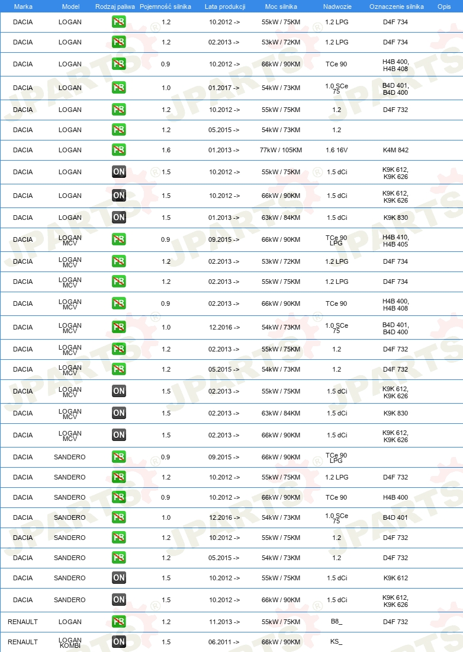The width and height of the screenshot is (463, 652).
Task: Click SANDERO in the B4D 401 row
Action: pos(70,517)
